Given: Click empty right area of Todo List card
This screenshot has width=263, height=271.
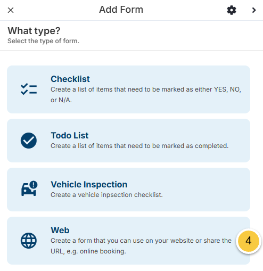Looking at the screenshot, I should (x=240, y=141).
